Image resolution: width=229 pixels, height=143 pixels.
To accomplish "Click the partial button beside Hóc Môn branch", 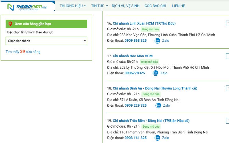I will (228, 56).
